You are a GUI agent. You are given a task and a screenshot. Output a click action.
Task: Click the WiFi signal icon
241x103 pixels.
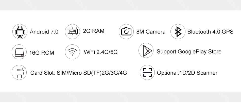click(72, 52)
